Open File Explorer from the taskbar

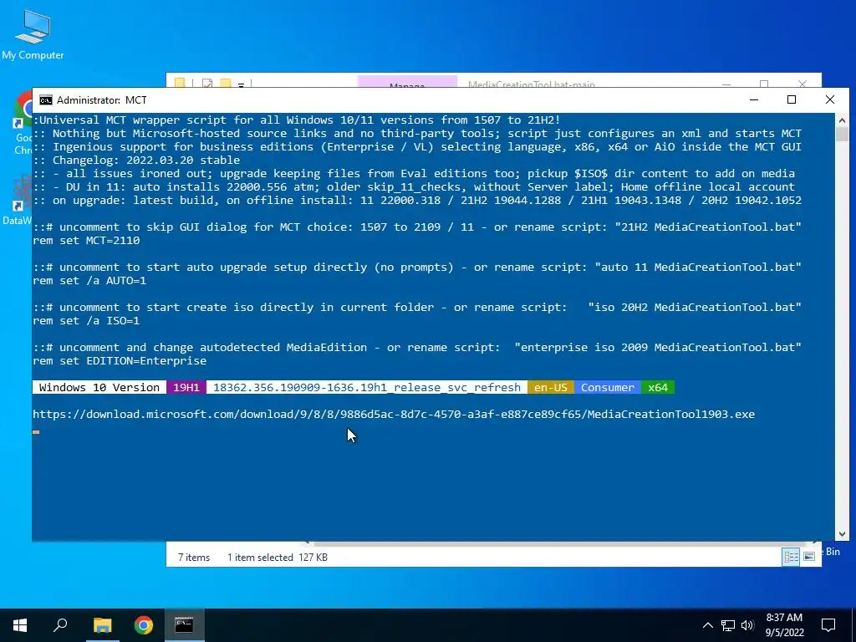[x=102, y=625]
